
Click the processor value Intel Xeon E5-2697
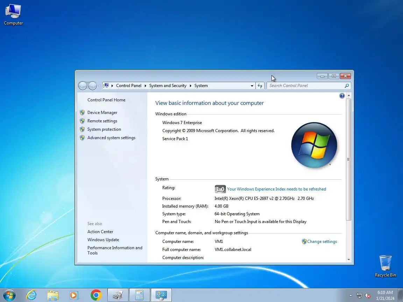(264, 199)
